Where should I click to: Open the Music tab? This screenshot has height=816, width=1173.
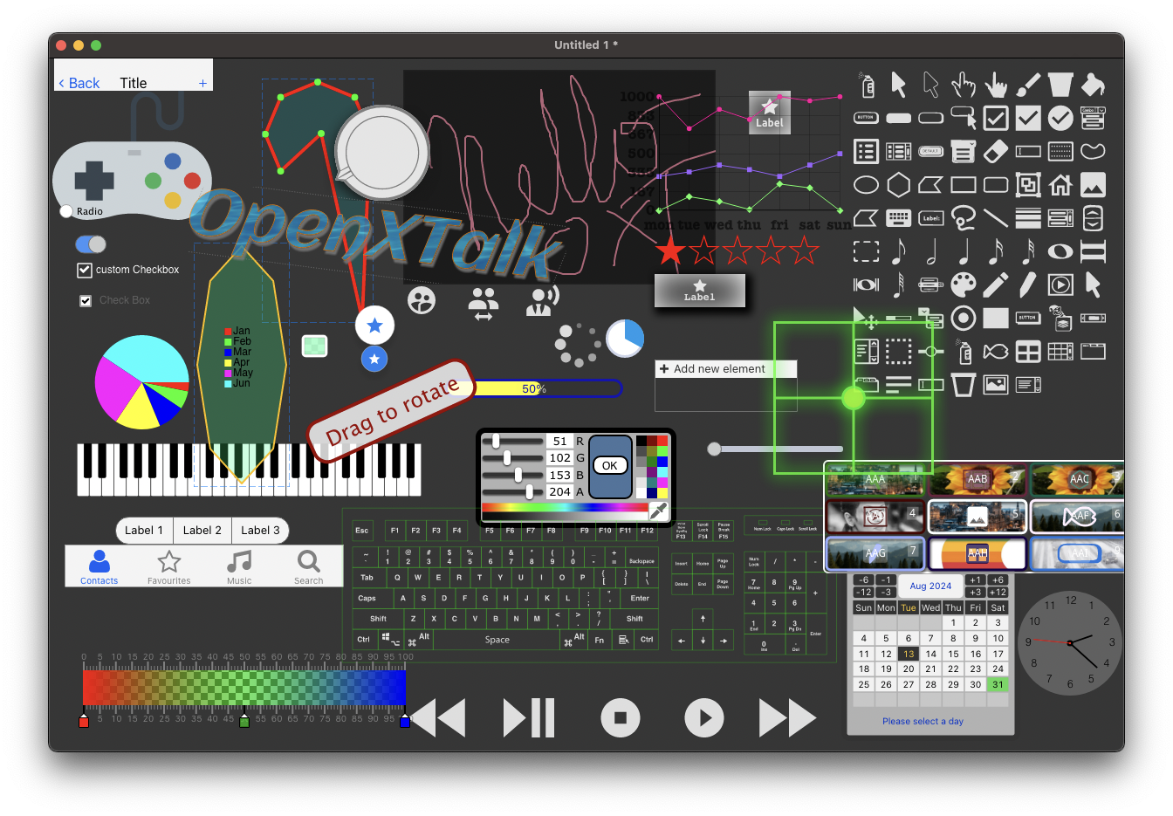coord(239,567)
